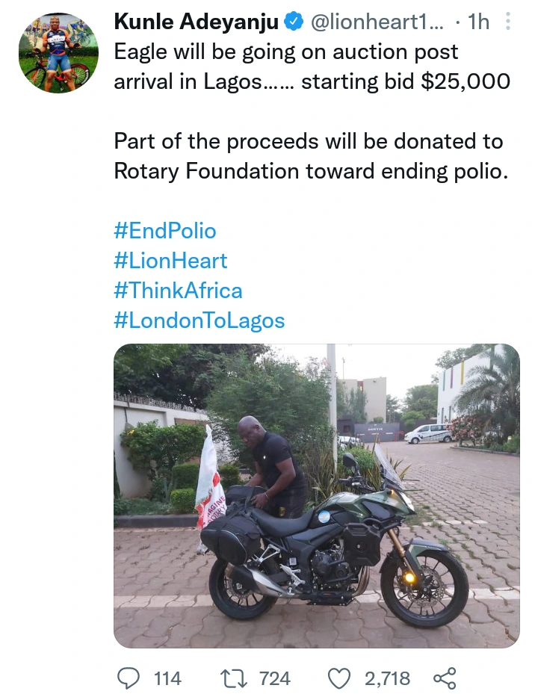Open the #EndPolio hashtag
Screen dimensions: 538x694
164,231
